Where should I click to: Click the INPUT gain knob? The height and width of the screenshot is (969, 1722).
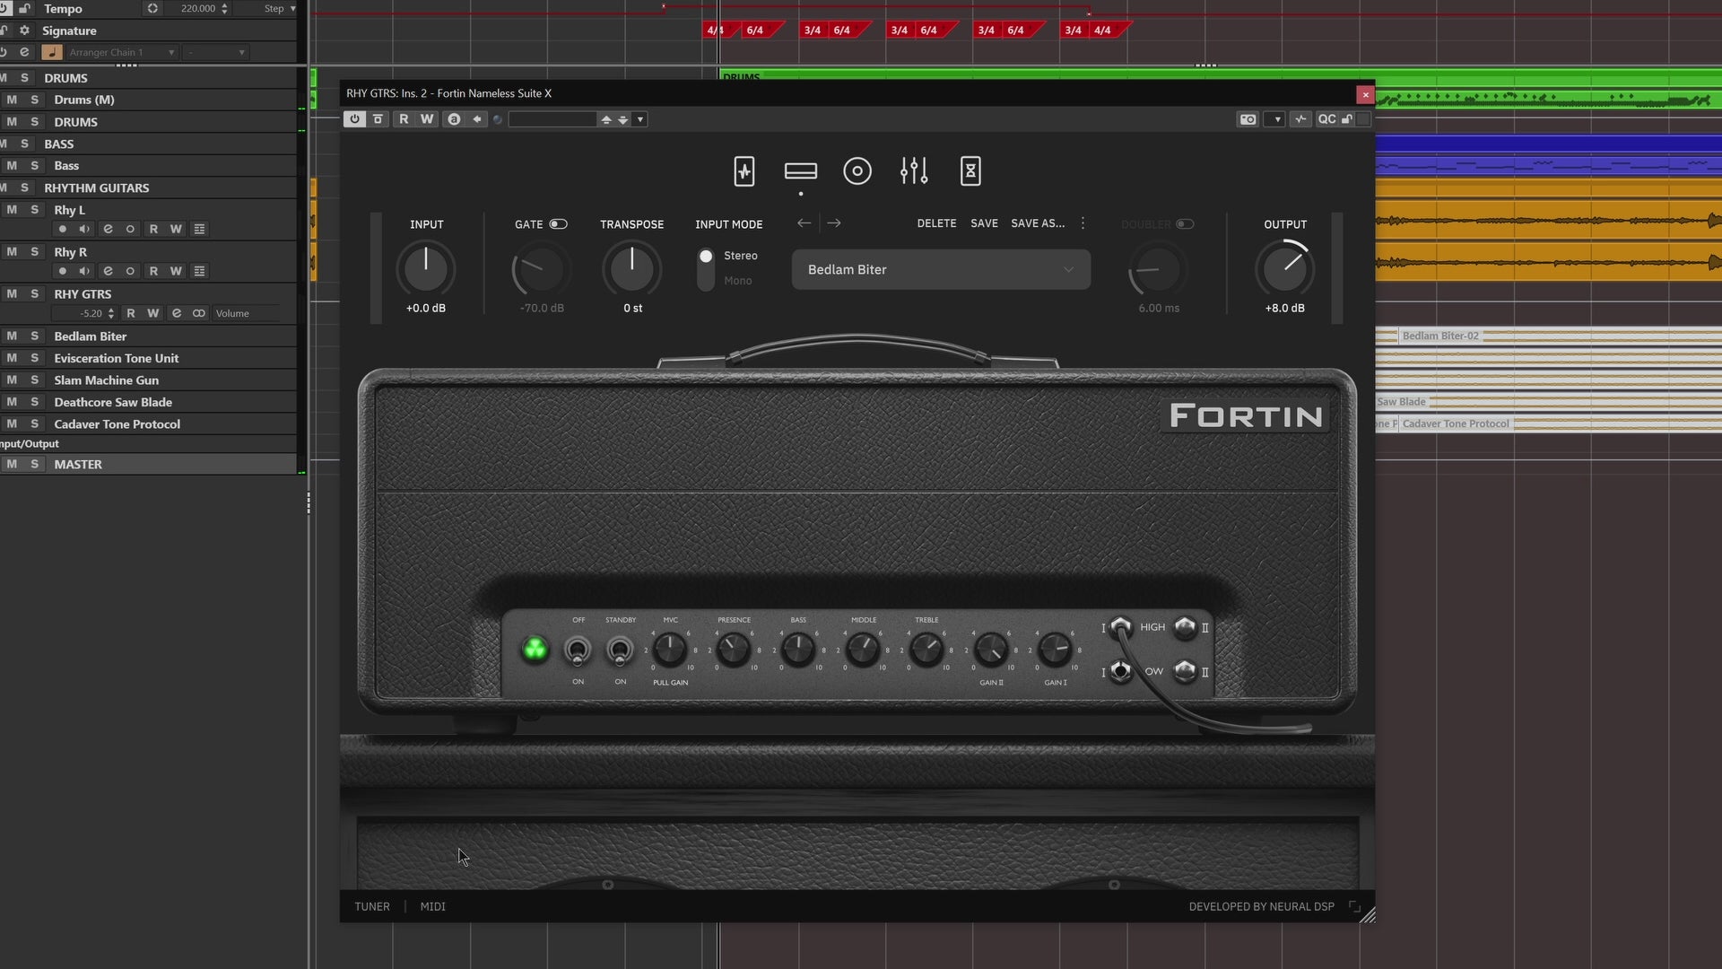click(x=426, y=269)
